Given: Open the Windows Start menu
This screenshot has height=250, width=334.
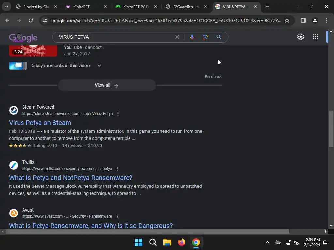Looking at the screenshot, I should pyautogui.click(x=138, y=242).
